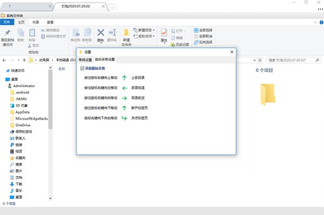Open the View (查看) ribbon tab
The height and width of the screenshot is (215, 324).
[50, 22]
